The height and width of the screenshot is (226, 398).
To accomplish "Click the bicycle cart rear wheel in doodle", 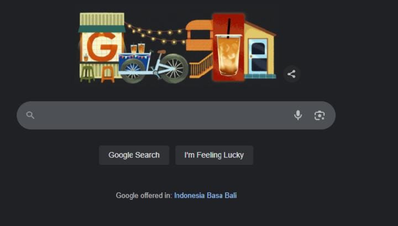I will pos(174,69).
